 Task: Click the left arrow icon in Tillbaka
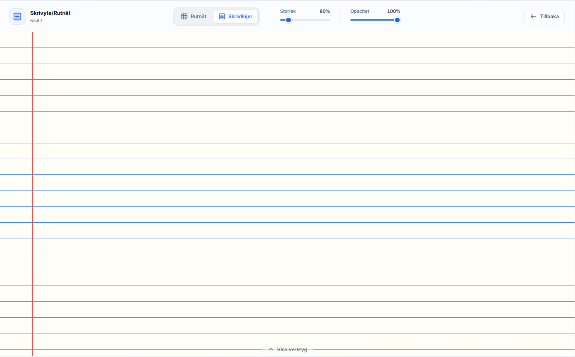(x=533, y=17)
